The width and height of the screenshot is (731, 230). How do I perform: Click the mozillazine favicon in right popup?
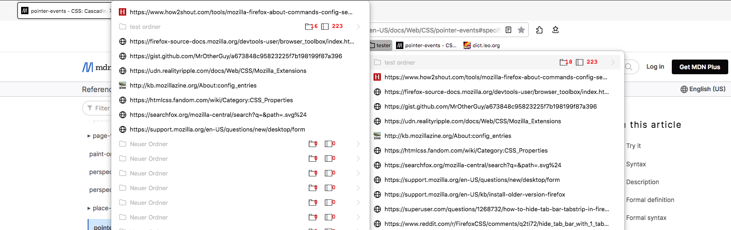377,136
